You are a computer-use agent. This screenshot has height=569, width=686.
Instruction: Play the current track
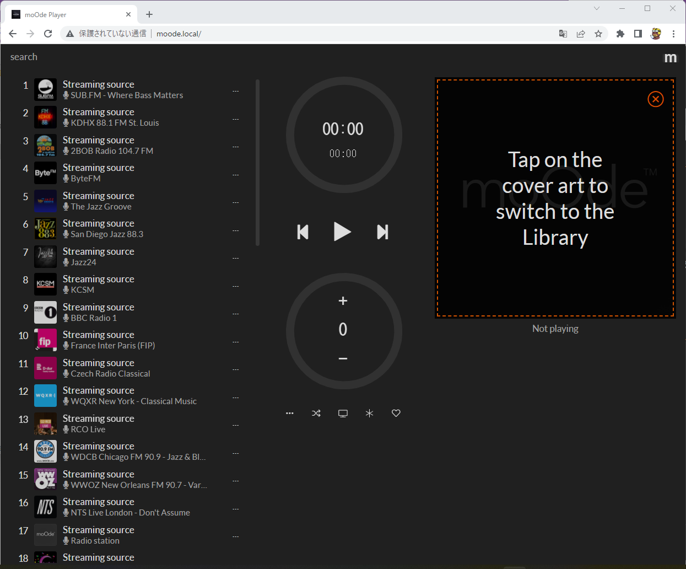click(342, 232)
